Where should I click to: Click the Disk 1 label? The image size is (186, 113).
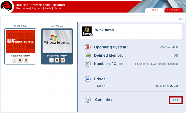click(102, 86)
